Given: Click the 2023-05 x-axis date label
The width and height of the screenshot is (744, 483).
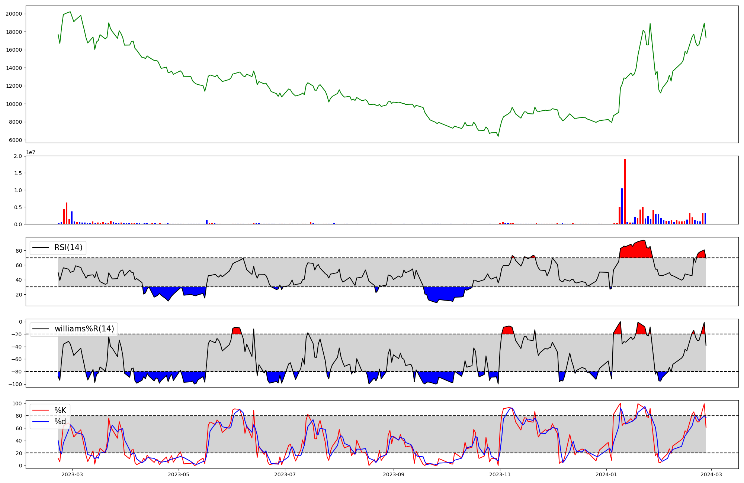Looking at the screenshot, I should tap(179, 474).
